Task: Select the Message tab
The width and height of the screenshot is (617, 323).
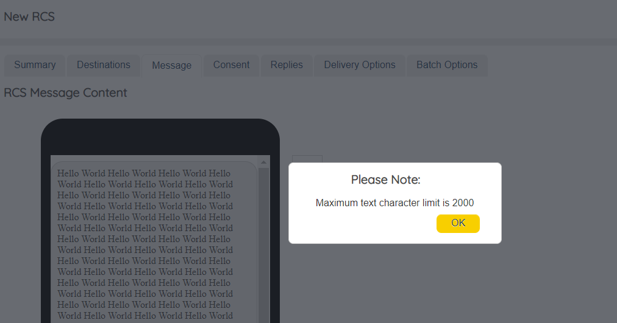Action: click(x=171, y=66)
